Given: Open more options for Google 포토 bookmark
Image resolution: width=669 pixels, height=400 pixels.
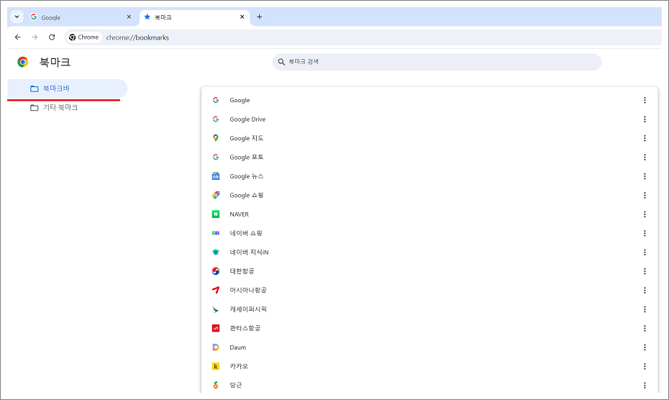Looking at the screenshot, I should 645,157.
